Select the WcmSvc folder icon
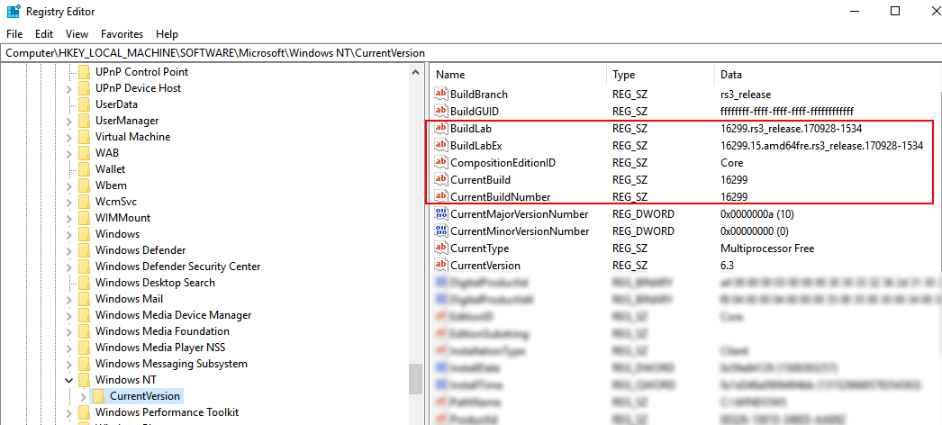Screen dimensions: 942x425 [x=84, y=202]
